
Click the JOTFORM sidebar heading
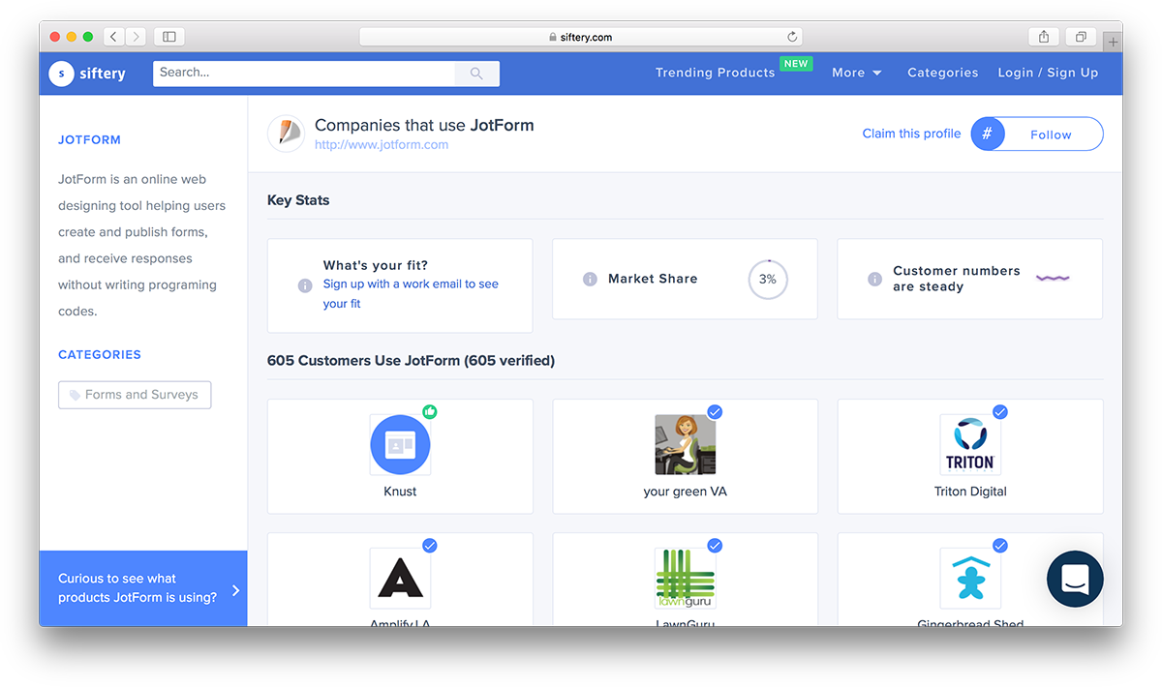click(89, 140)
